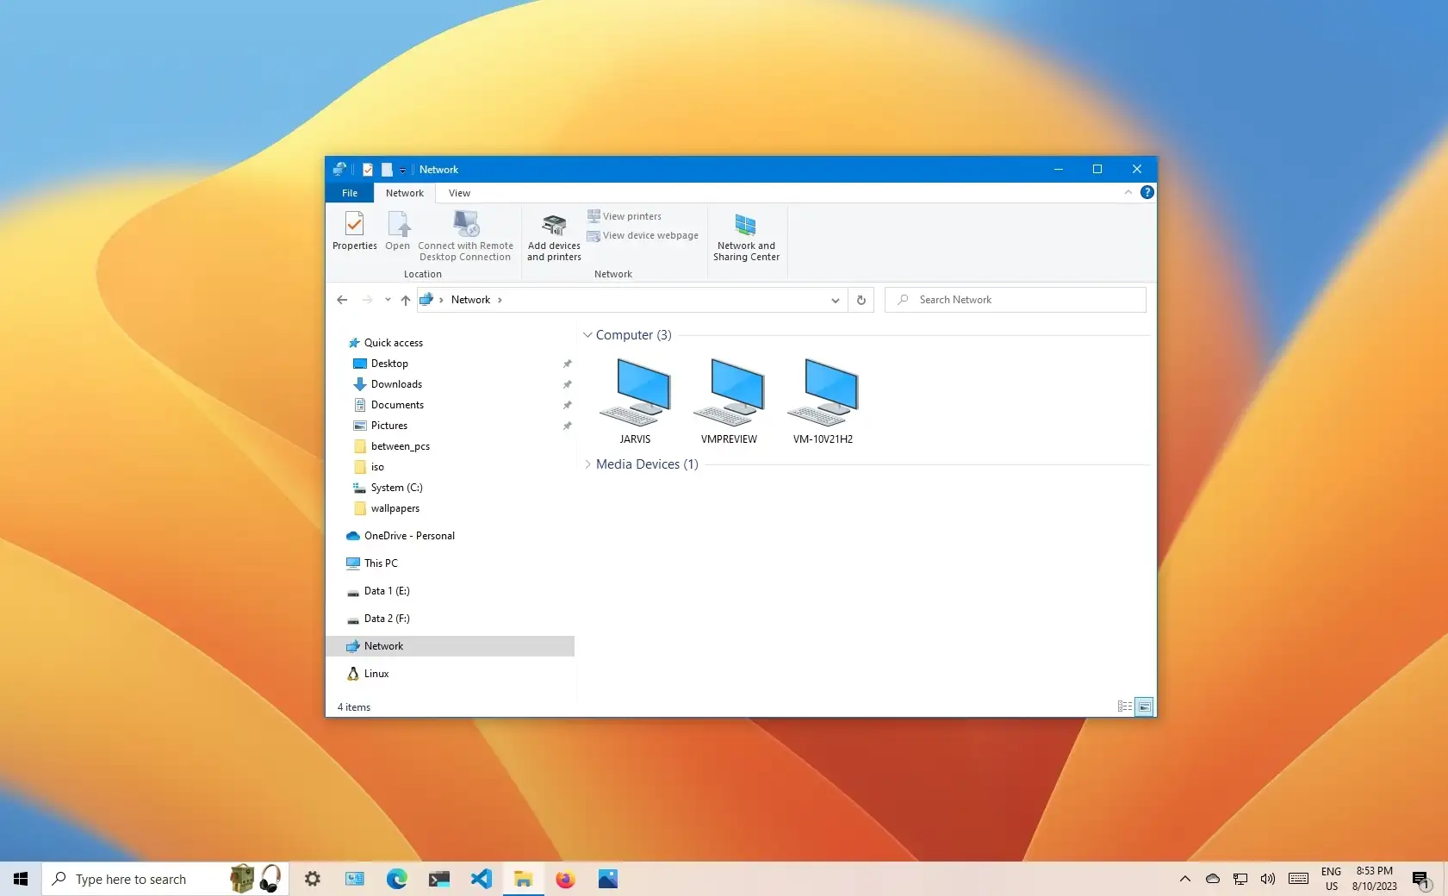The image size is (1448, 896).
Task: Add devices and printers
Action: tap(554, 237)
